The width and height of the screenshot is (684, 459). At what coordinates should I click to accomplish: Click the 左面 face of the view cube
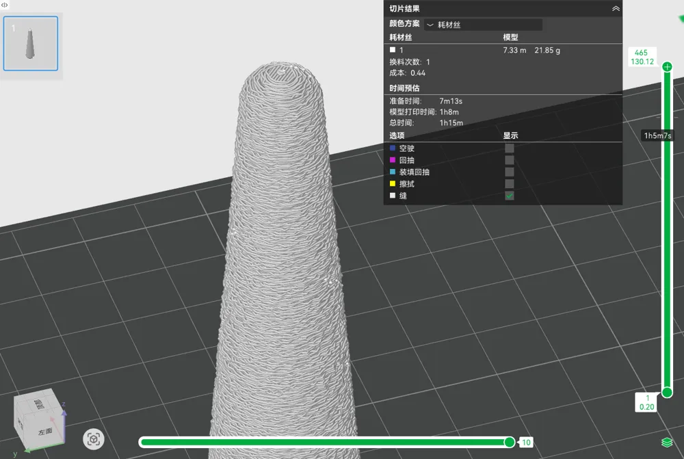44,431
